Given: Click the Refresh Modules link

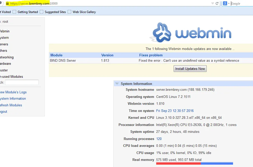Looking at the screenshot, I should coord(11,105).
